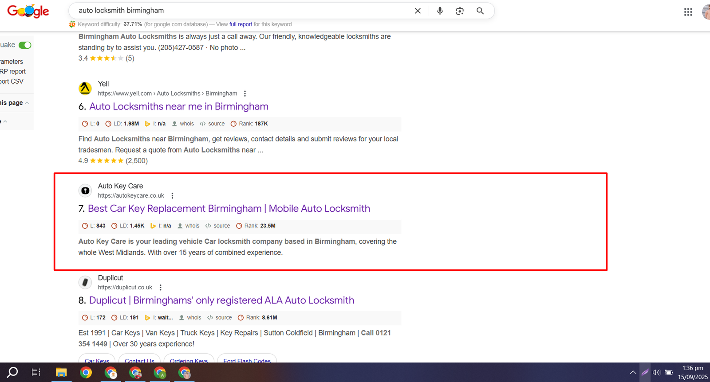710x382 pixels.
Task: Collapse the 'this page' sidebar section
Action: [x=27, y=103]
